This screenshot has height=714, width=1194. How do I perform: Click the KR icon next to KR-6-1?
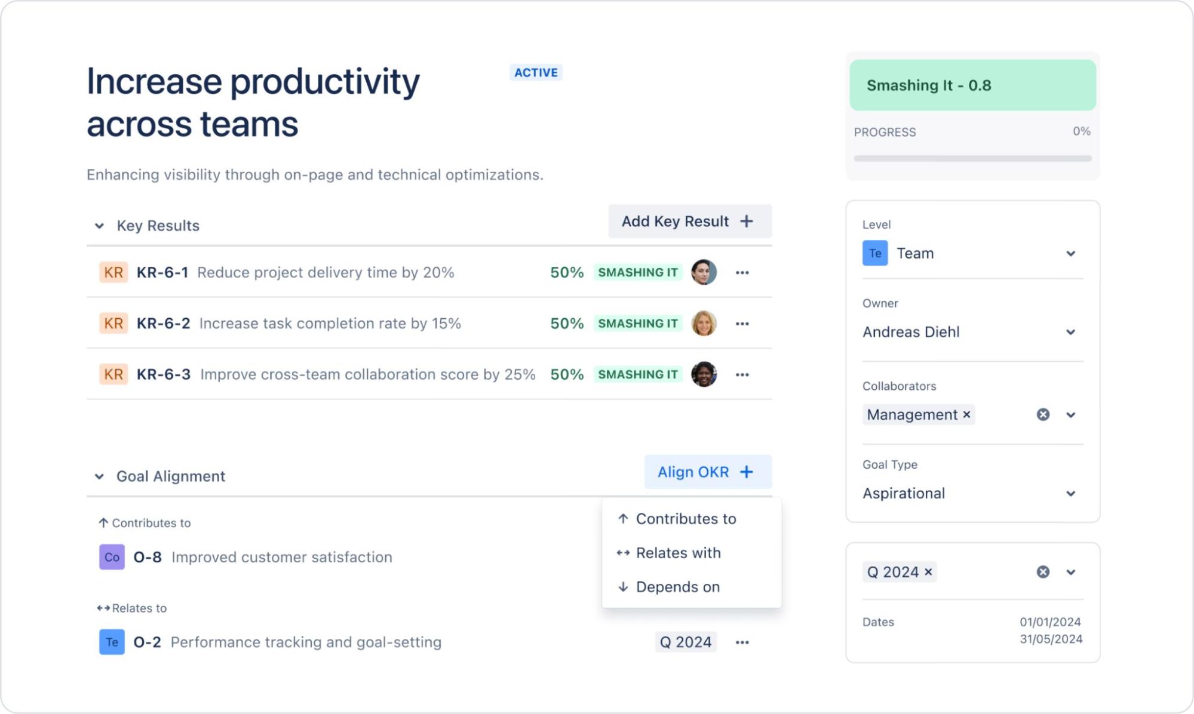(113, 272)
